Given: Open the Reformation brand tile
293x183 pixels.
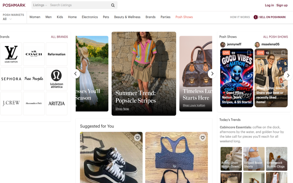Looking at the screenshot, I should [56, 54].
